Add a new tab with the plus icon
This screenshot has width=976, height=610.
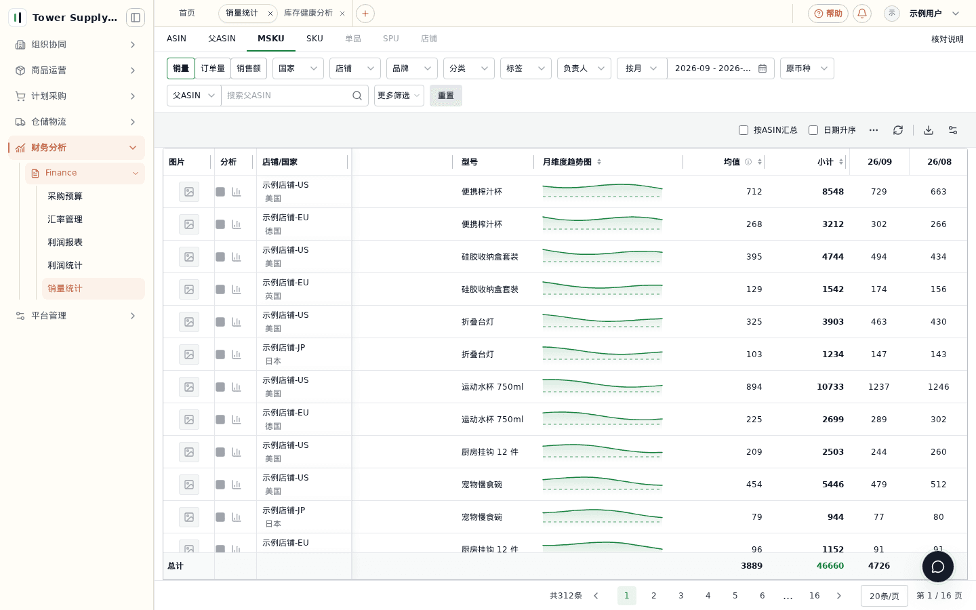click(x=365, y=14)
